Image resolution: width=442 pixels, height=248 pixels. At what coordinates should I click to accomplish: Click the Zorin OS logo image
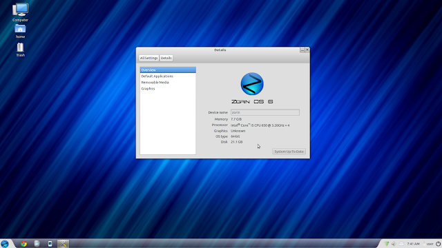(x=252, y=84)
